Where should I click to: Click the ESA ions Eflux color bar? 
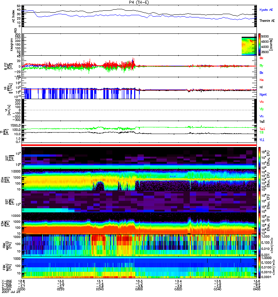[x=259, y=180]
